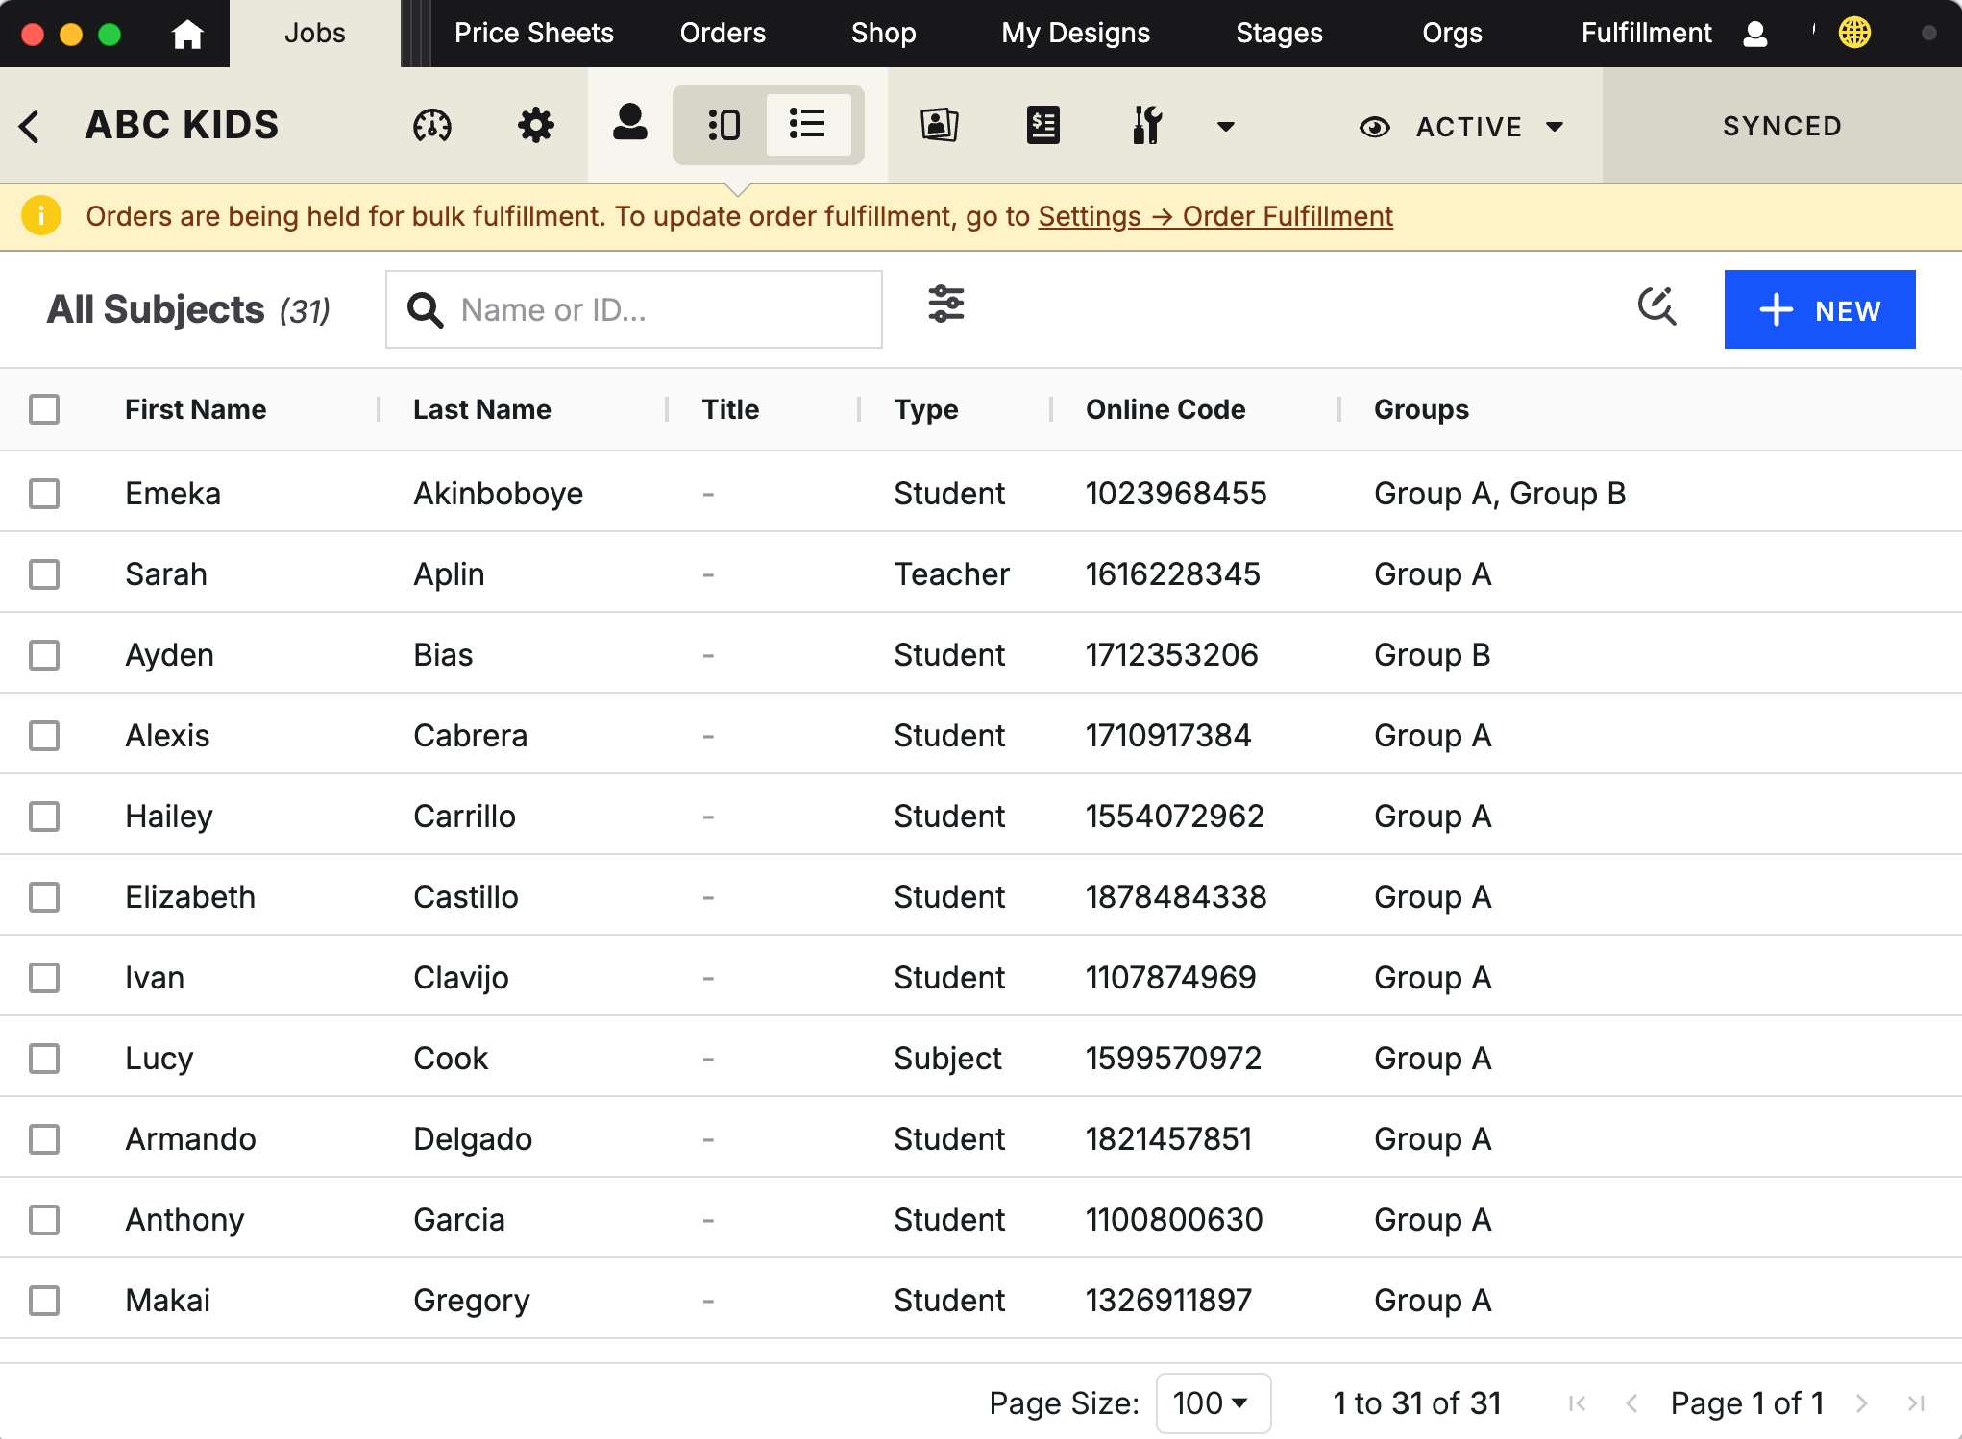Open the job dashboard gauge icon
Screen dimensions: 1962x1439
point(432,126)
